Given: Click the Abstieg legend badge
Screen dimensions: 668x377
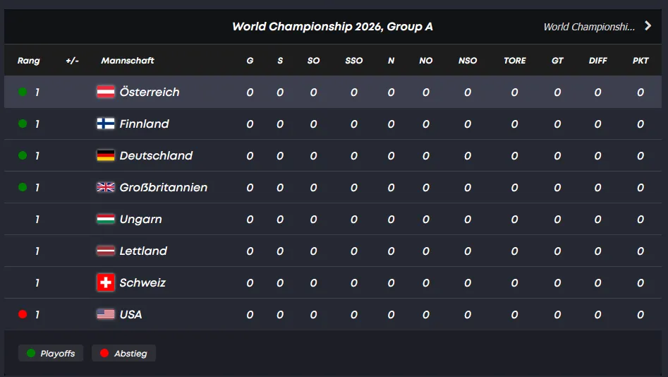Looking at the screenshot, I should point(123,353).
